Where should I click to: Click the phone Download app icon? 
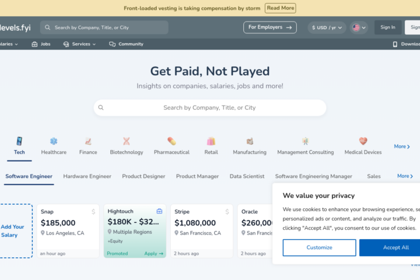tap(395, 44)
